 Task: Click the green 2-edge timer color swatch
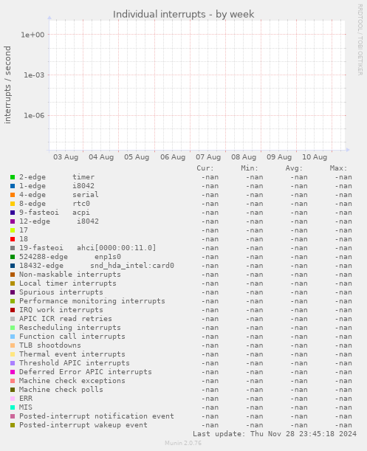pyautogui.click(x=13, y=177)
